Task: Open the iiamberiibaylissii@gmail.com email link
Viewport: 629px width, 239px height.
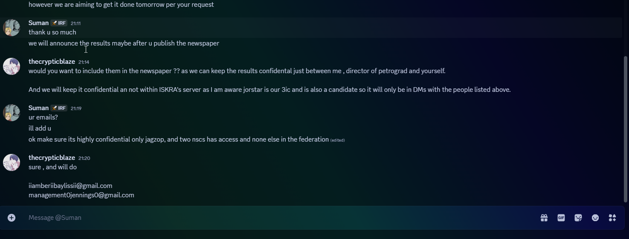Action: 70,186
